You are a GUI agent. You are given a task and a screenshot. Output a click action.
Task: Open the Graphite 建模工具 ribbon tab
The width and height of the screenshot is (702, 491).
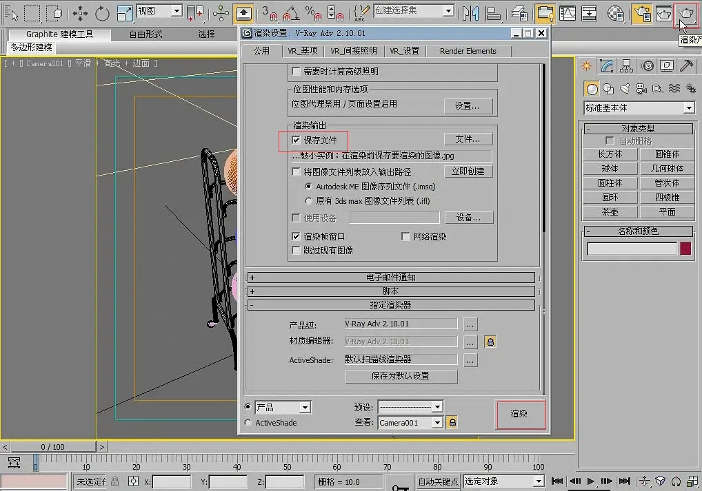59,34
